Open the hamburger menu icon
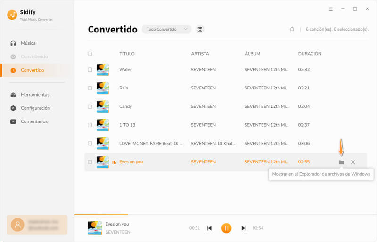The width and height of the screenshot is (377, 242). (331, 9)
